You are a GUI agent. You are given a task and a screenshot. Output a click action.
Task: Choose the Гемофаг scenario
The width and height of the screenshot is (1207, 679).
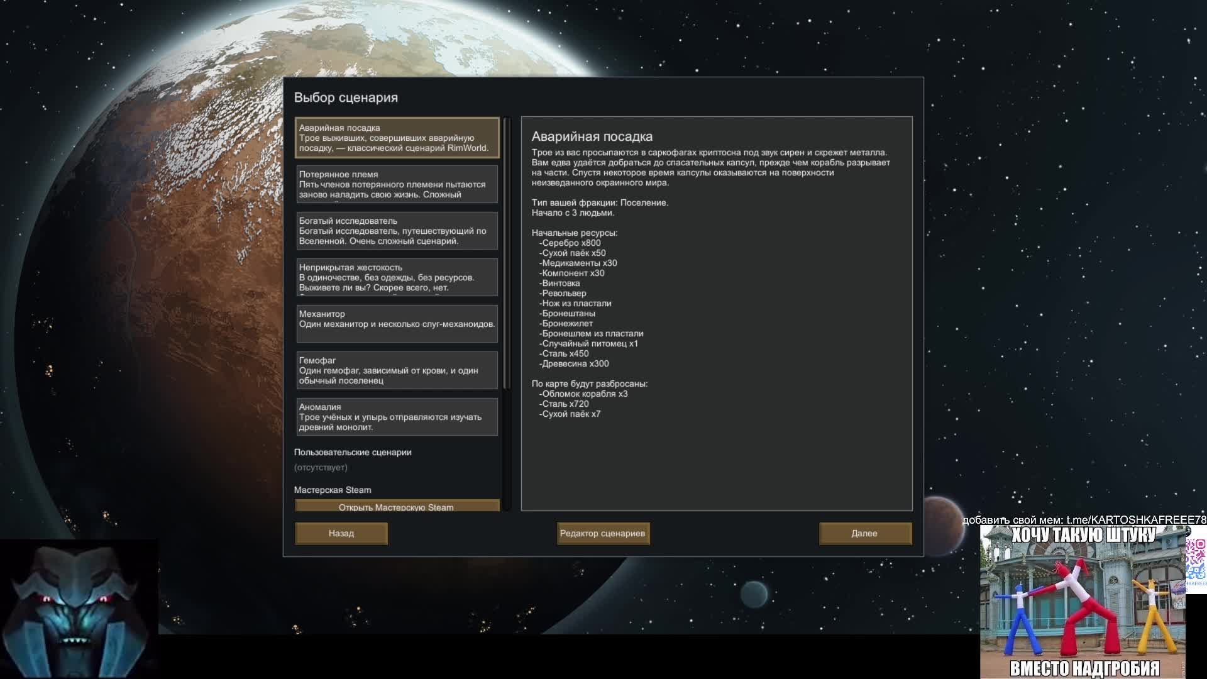point(397,370)
